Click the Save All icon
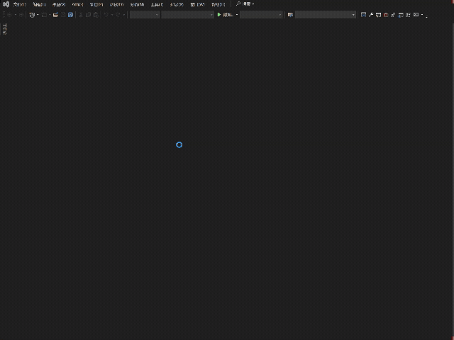Image resolution: width=454 pixels, height=340 pixels. pos(70,15)
